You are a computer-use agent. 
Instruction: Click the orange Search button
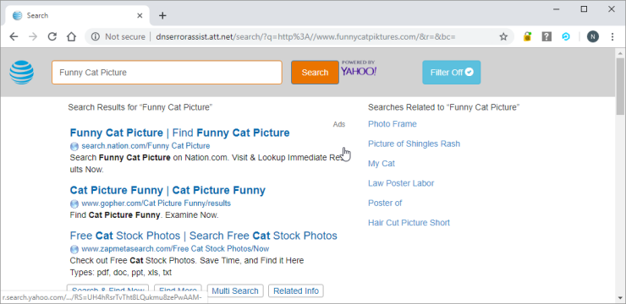coord(315,72)
